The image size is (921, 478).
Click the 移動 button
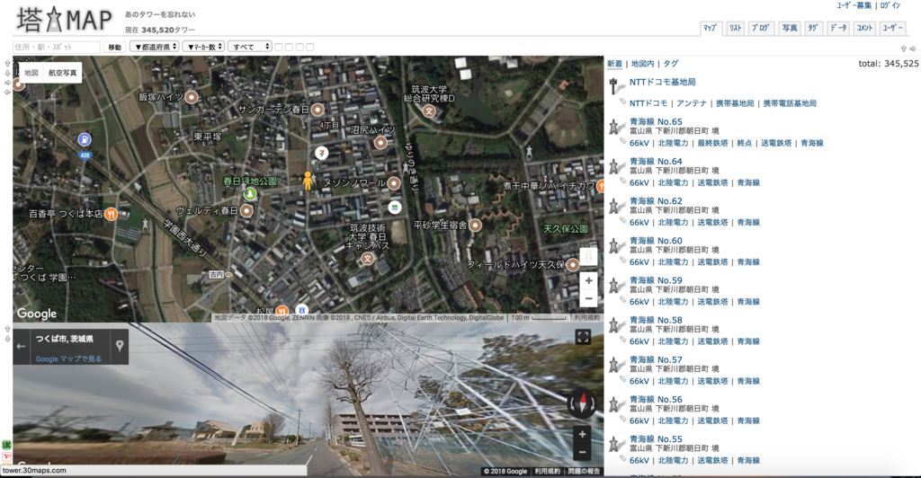114,48
